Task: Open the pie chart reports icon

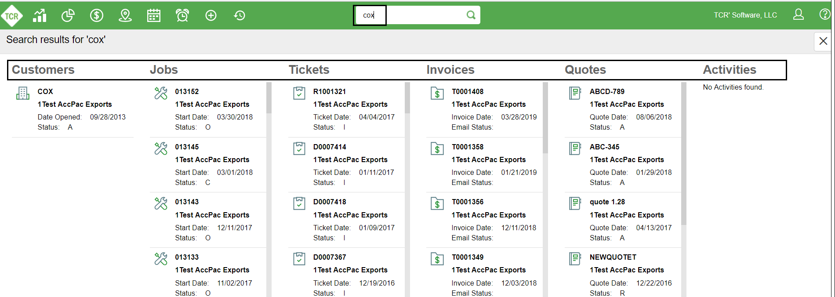Action: [68, 16]
